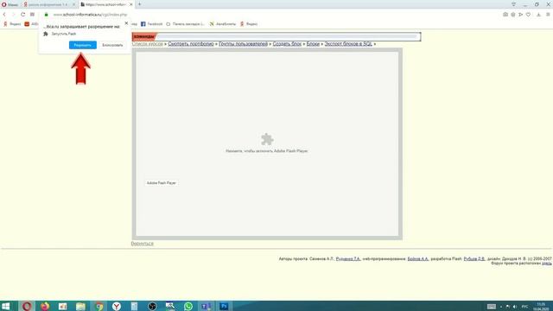Open the Facebook bookmark

tap(152, 24)
